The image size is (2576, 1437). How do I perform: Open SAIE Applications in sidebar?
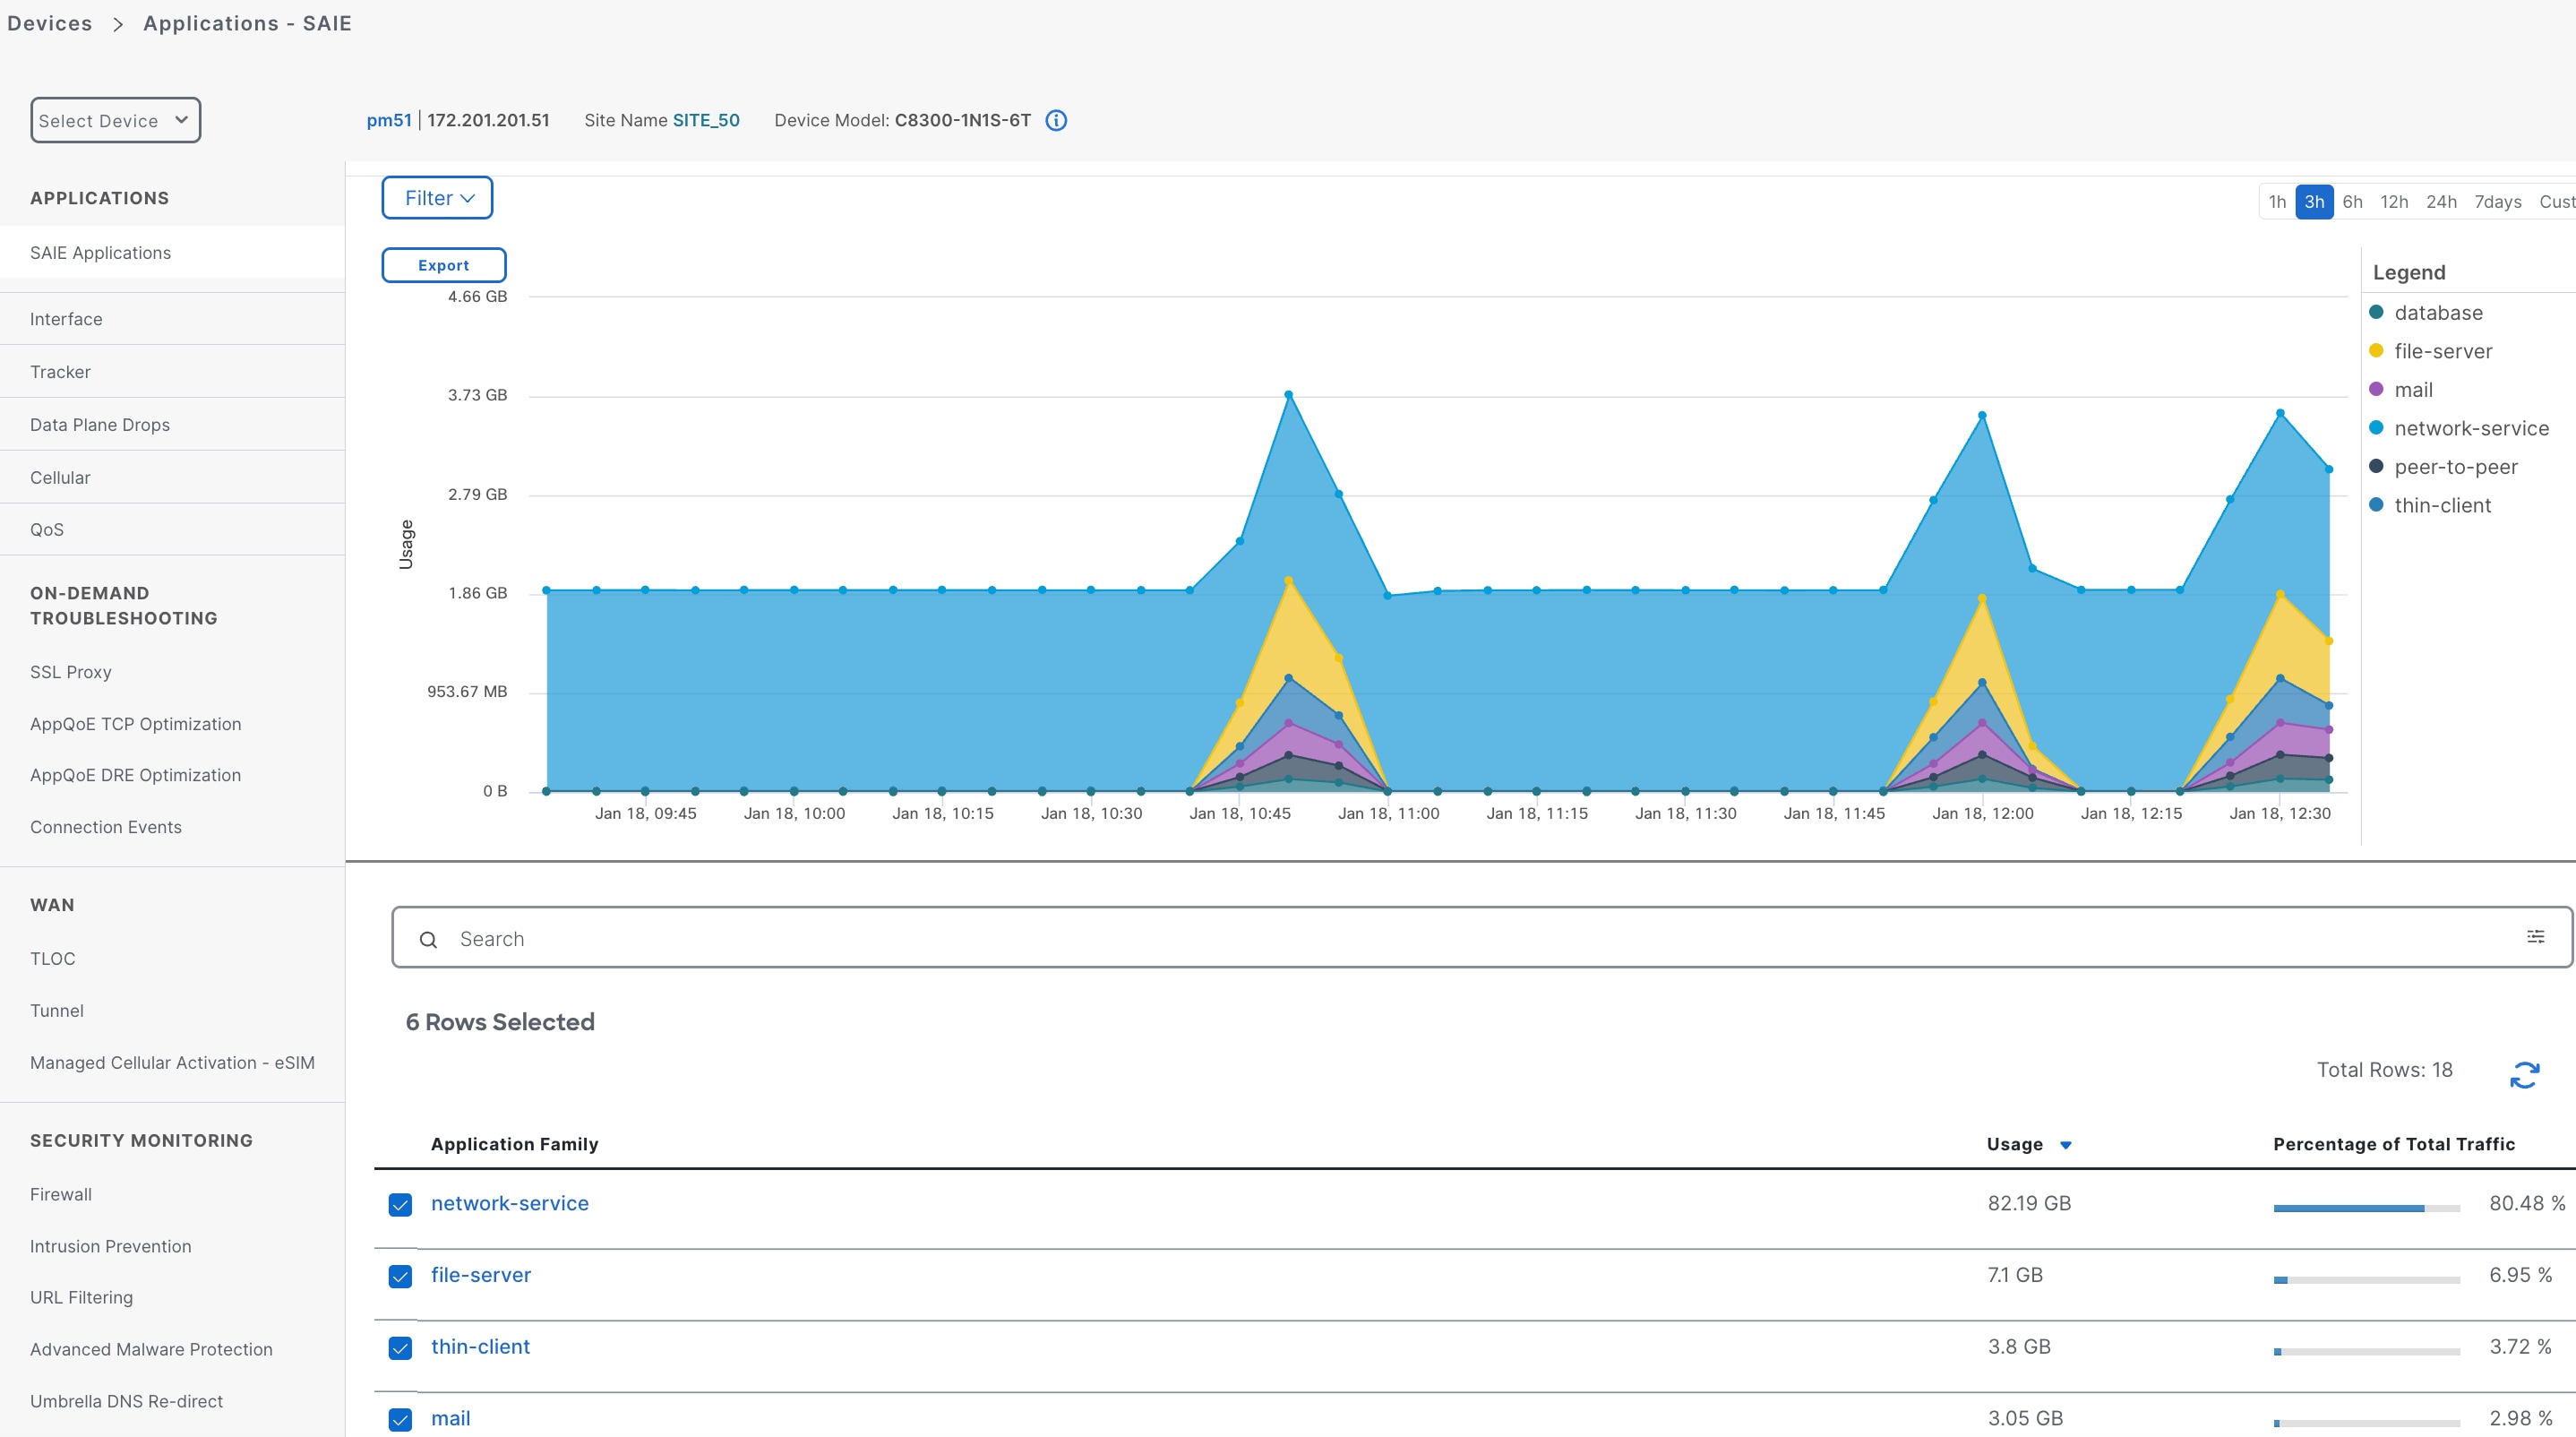[172, 253]
